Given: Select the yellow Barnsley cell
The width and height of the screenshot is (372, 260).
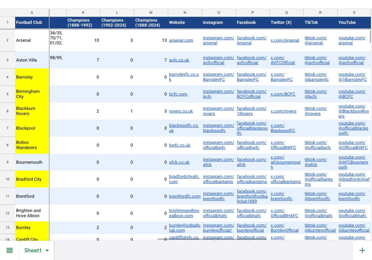Looking at the screenshot, I should 32,77.
